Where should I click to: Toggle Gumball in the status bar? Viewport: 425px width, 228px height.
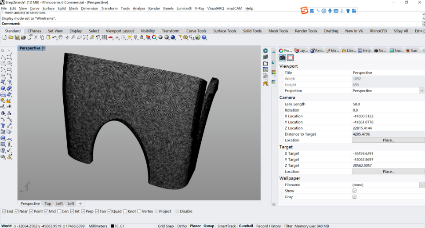click(246, 226)
